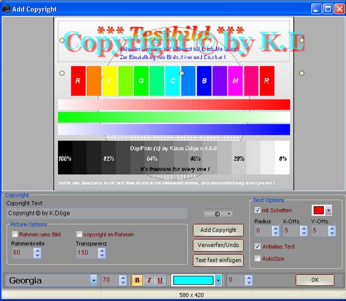Toggle Italic text formatting button
The height and width of the screenshot is (301, 346).
point(149,280)
